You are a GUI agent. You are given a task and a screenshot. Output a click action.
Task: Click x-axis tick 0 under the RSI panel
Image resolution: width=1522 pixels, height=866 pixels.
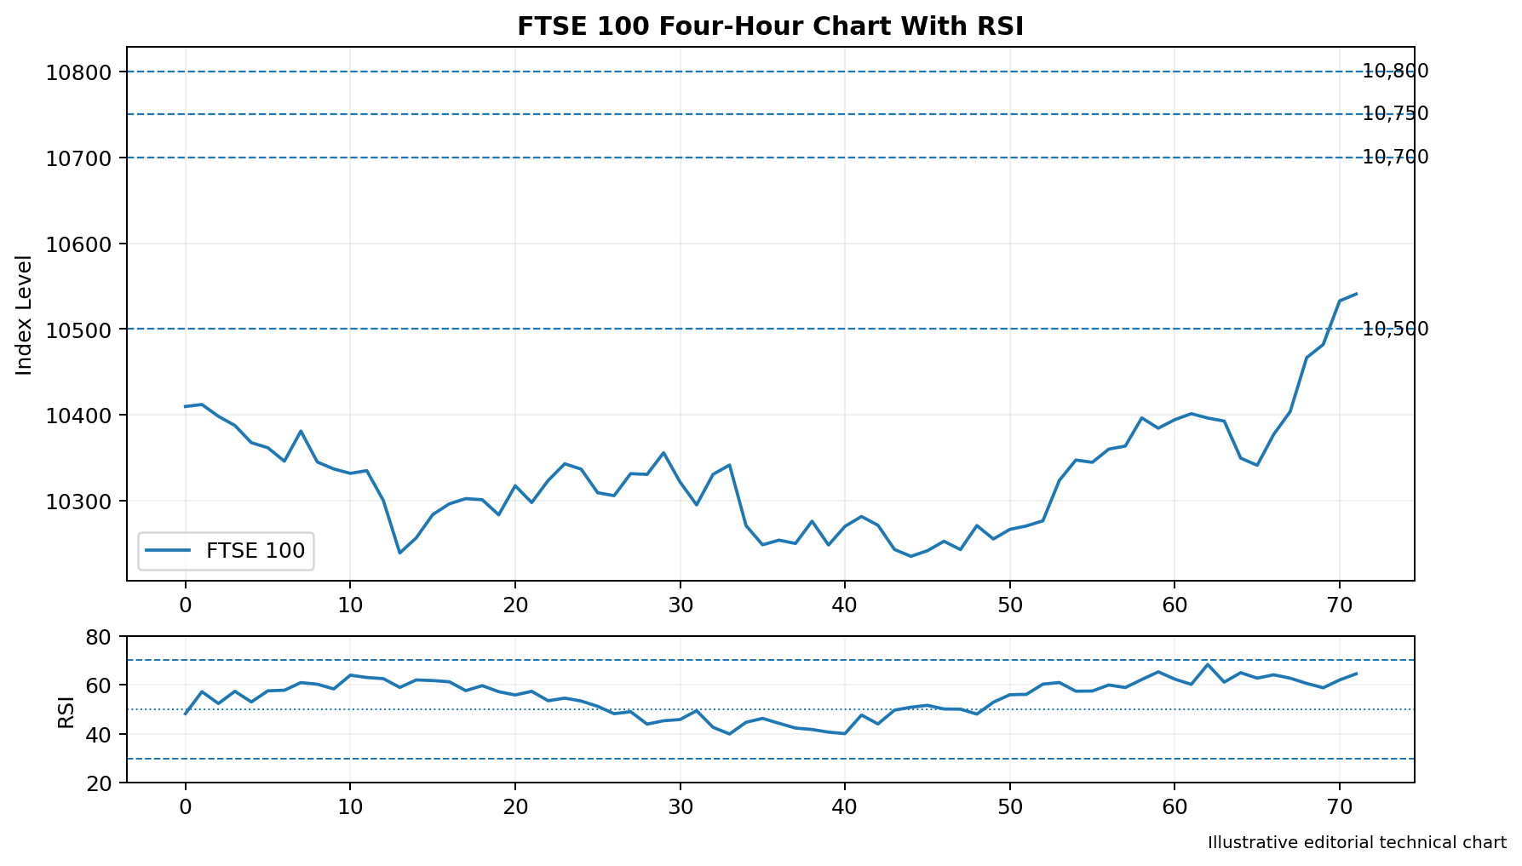(x=185, y=806)
